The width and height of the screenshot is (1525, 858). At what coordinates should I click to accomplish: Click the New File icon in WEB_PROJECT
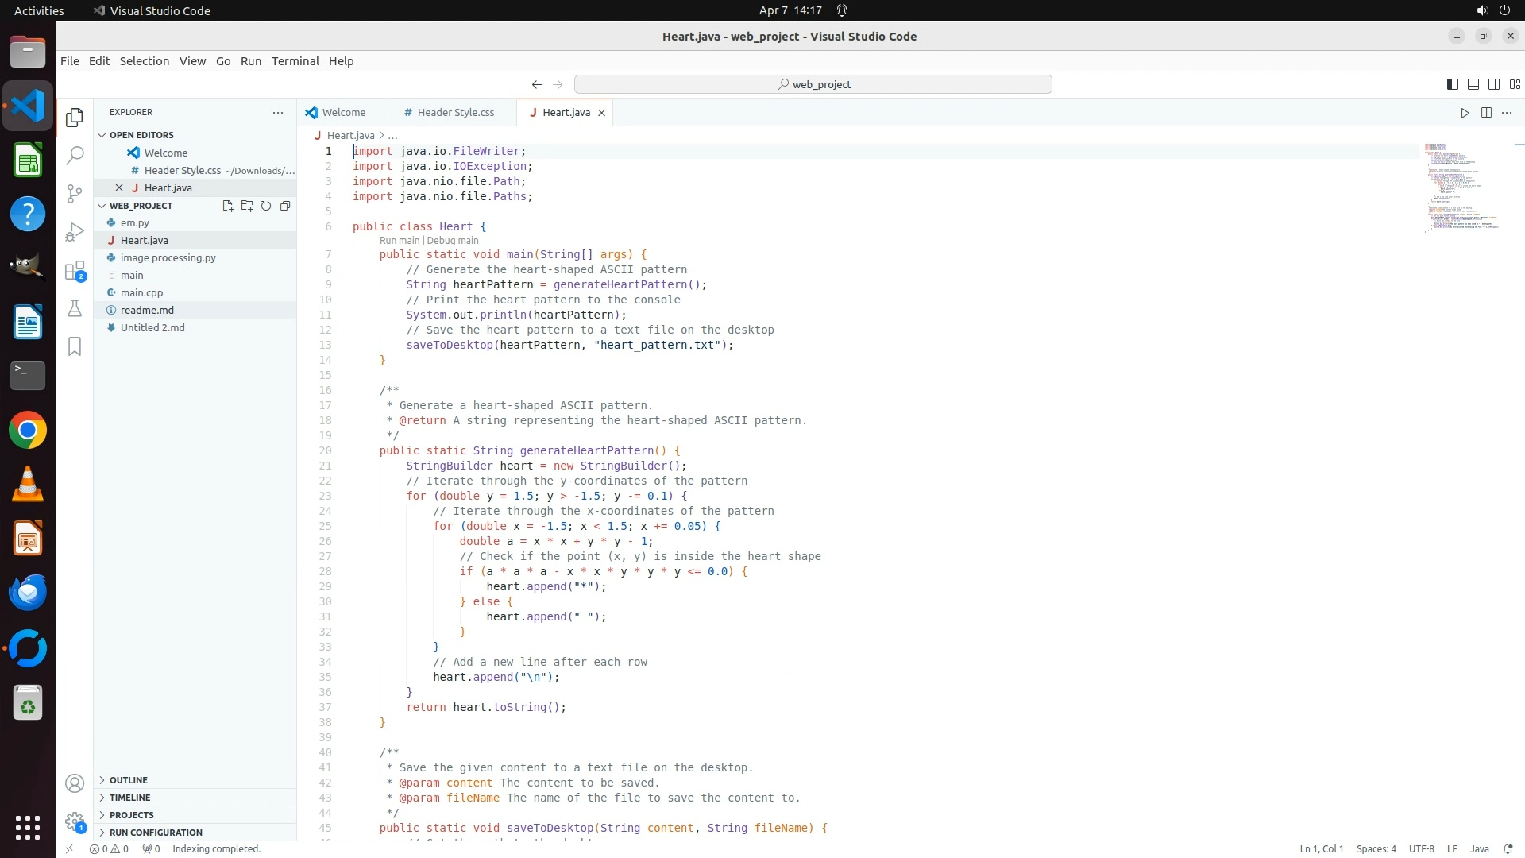coord(228,206)
